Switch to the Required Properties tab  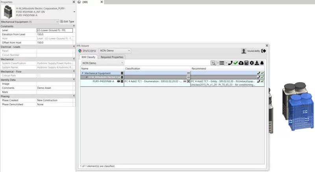(112, 57)
